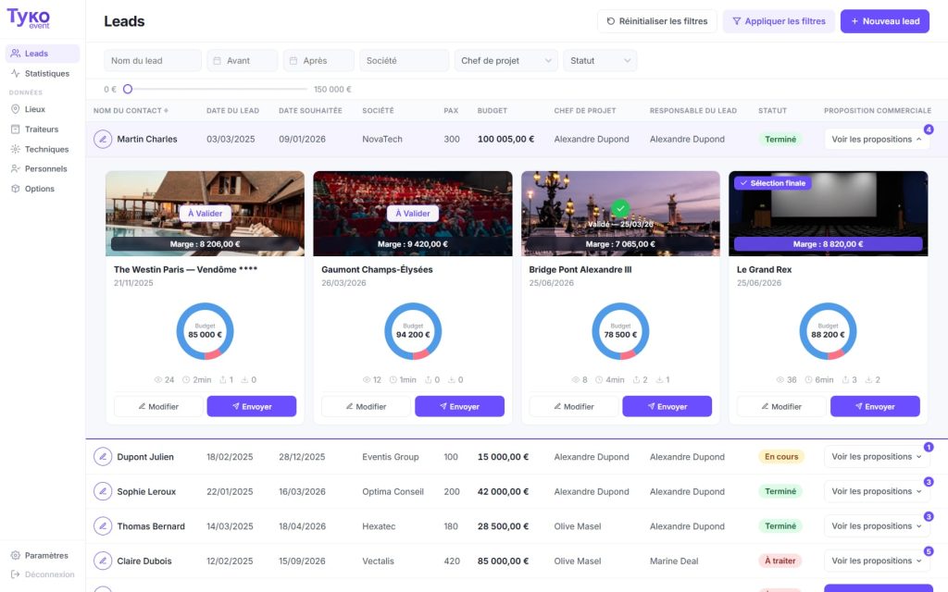This screenshot has width=948, height=592.
Task: Click the views eye icon on Le Grand Rex card
Action: 780,380
